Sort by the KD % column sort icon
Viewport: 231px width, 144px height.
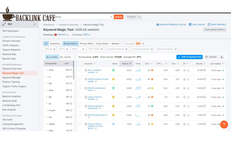click(x=152, y=64)
